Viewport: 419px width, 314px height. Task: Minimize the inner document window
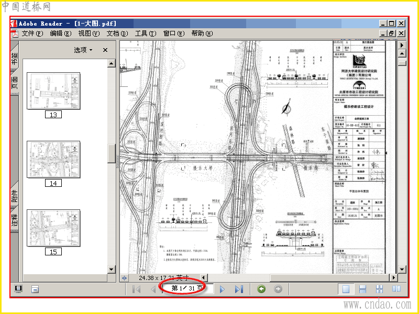[383, 33]
